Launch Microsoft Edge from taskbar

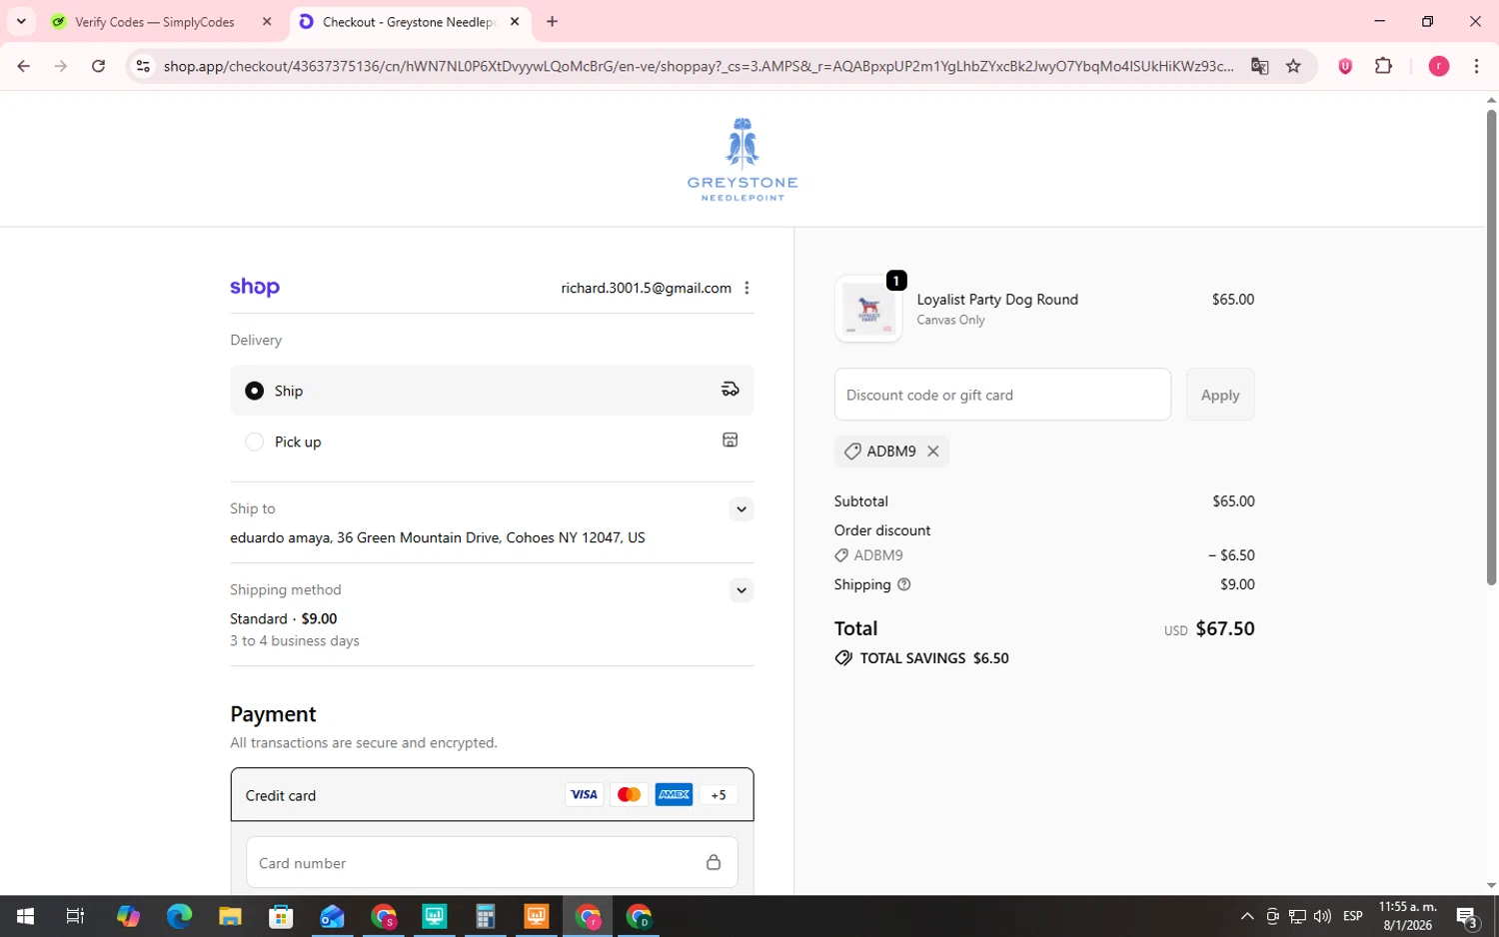click(179, 916)
